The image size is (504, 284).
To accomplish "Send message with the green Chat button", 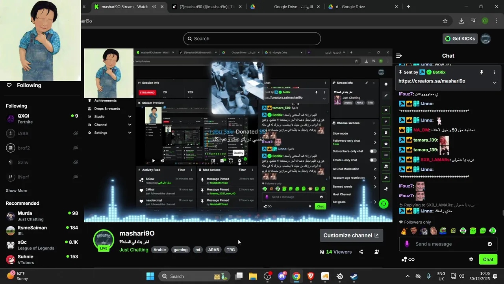I will [488, 260].
